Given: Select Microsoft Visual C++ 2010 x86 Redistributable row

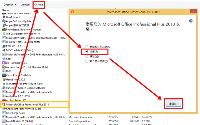Looking at the screenshot, I should tap(36, 38).
